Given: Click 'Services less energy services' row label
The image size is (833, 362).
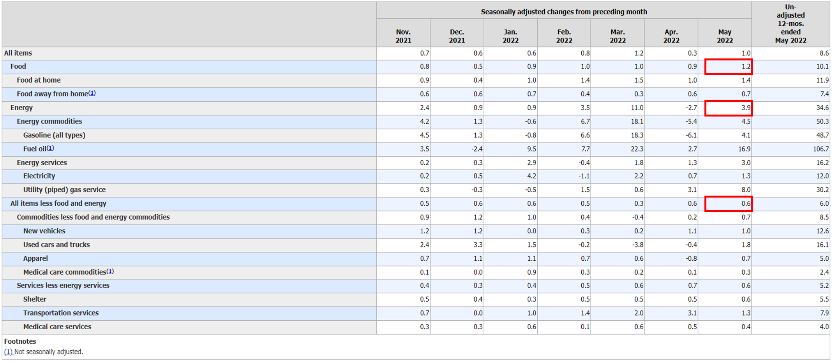Looking at the screenshot, I should tap(63, 285).
